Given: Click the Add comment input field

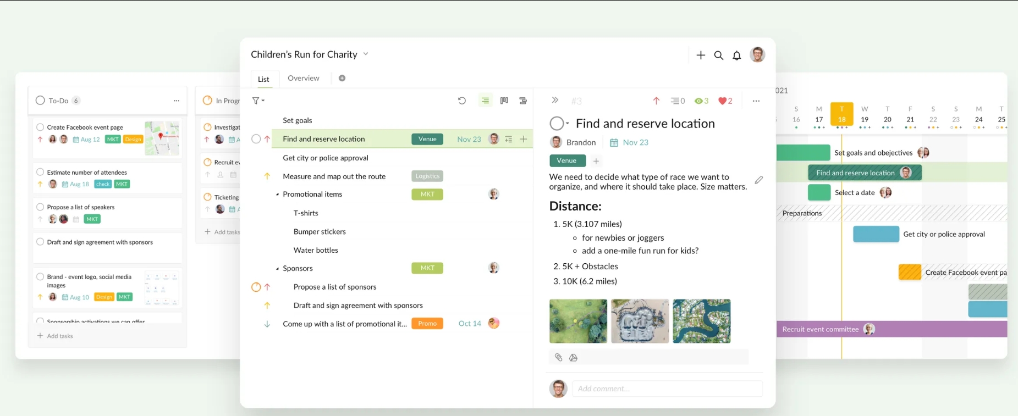Looking at the screenshot, I should [667, 389].
